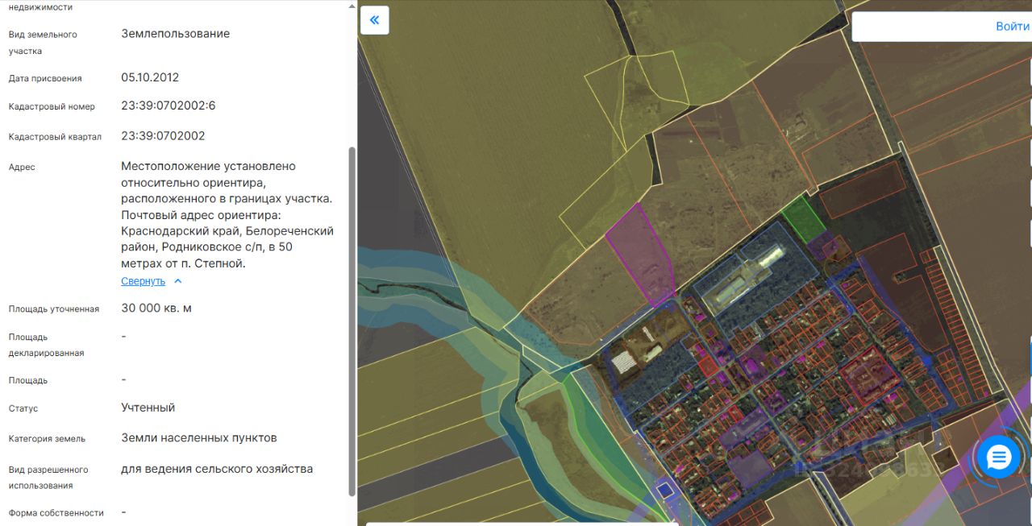Click the Войти login button
1032x526 pixels.
click(x=1012, y=26)
